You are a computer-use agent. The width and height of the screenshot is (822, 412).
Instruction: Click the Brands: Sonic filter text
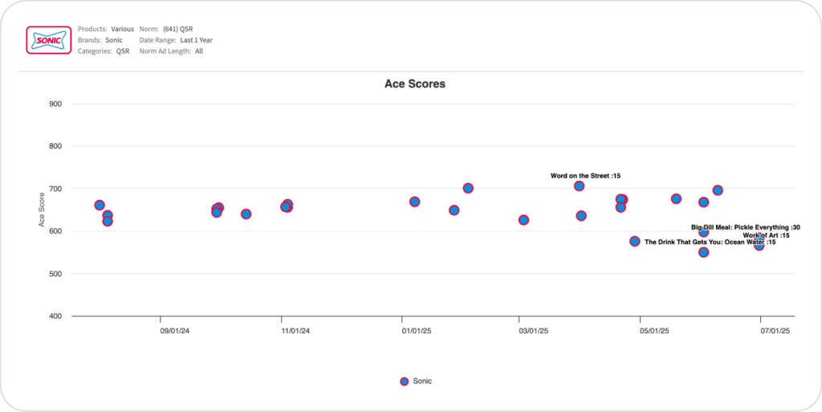100,40
